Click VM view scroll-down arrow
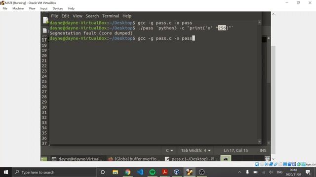This screenshot has height=177, width=316. [x=273, y=159]
